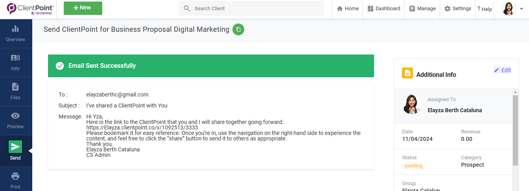
Task: Click the Revenue value 0.00
Action: (x=466, y=139)
